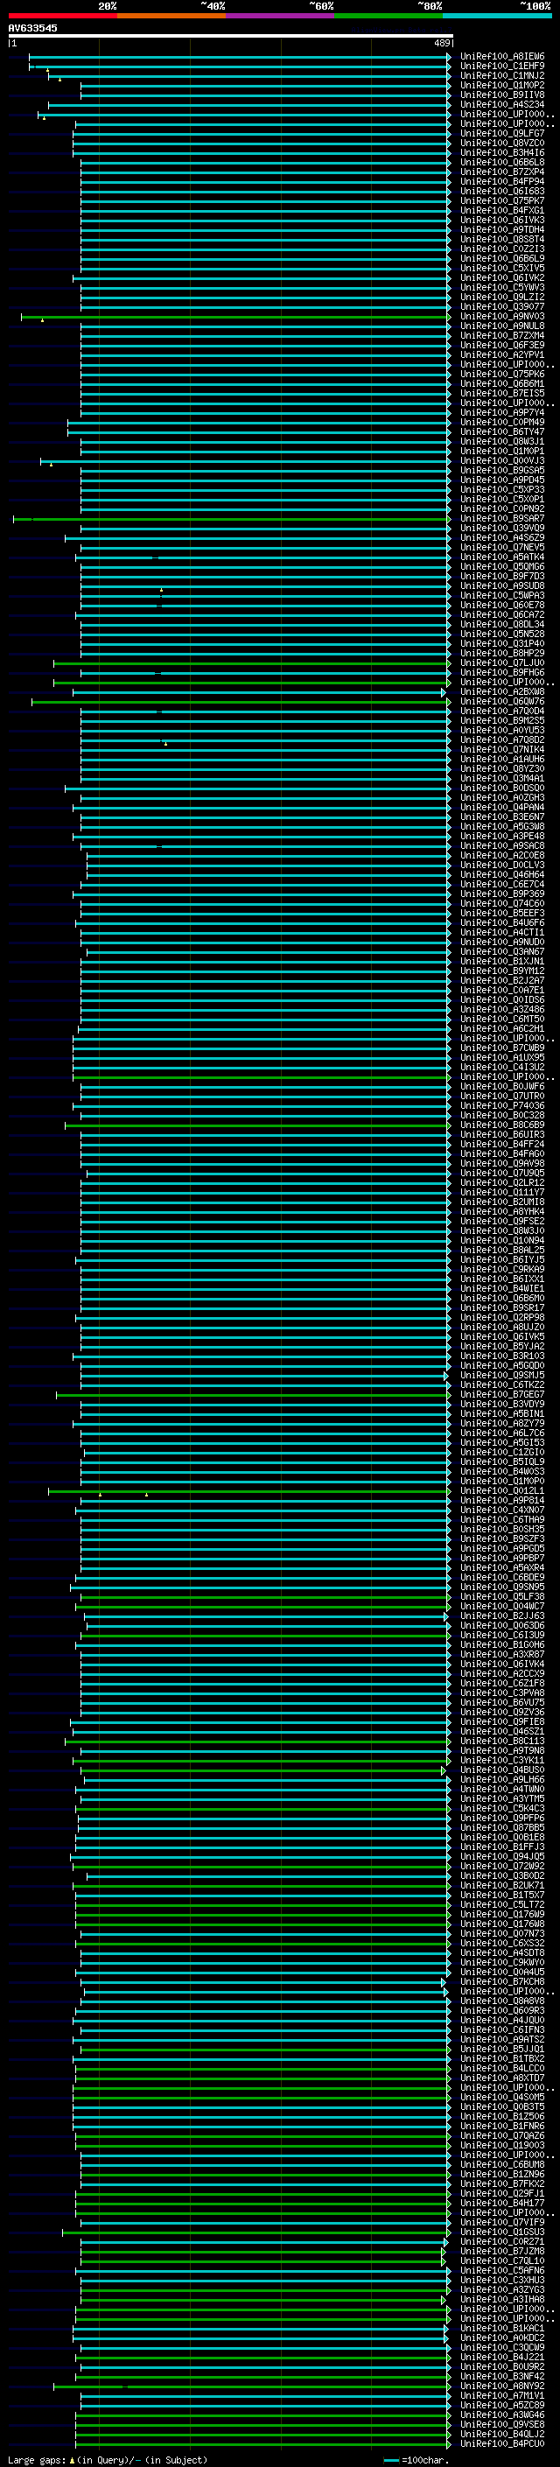Click the UniRef100_A2BXW8 label

502,691
